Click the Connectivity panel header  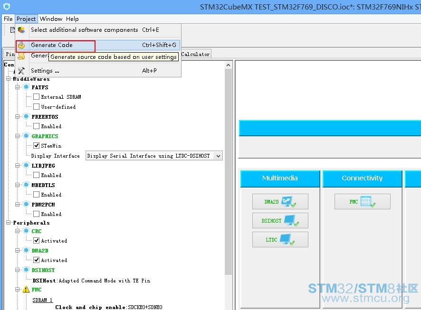(x=362, y=178)
